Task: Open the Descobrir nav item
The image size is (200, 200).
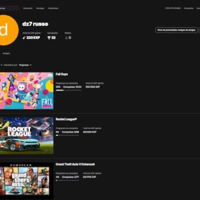Action: (27, 8)
